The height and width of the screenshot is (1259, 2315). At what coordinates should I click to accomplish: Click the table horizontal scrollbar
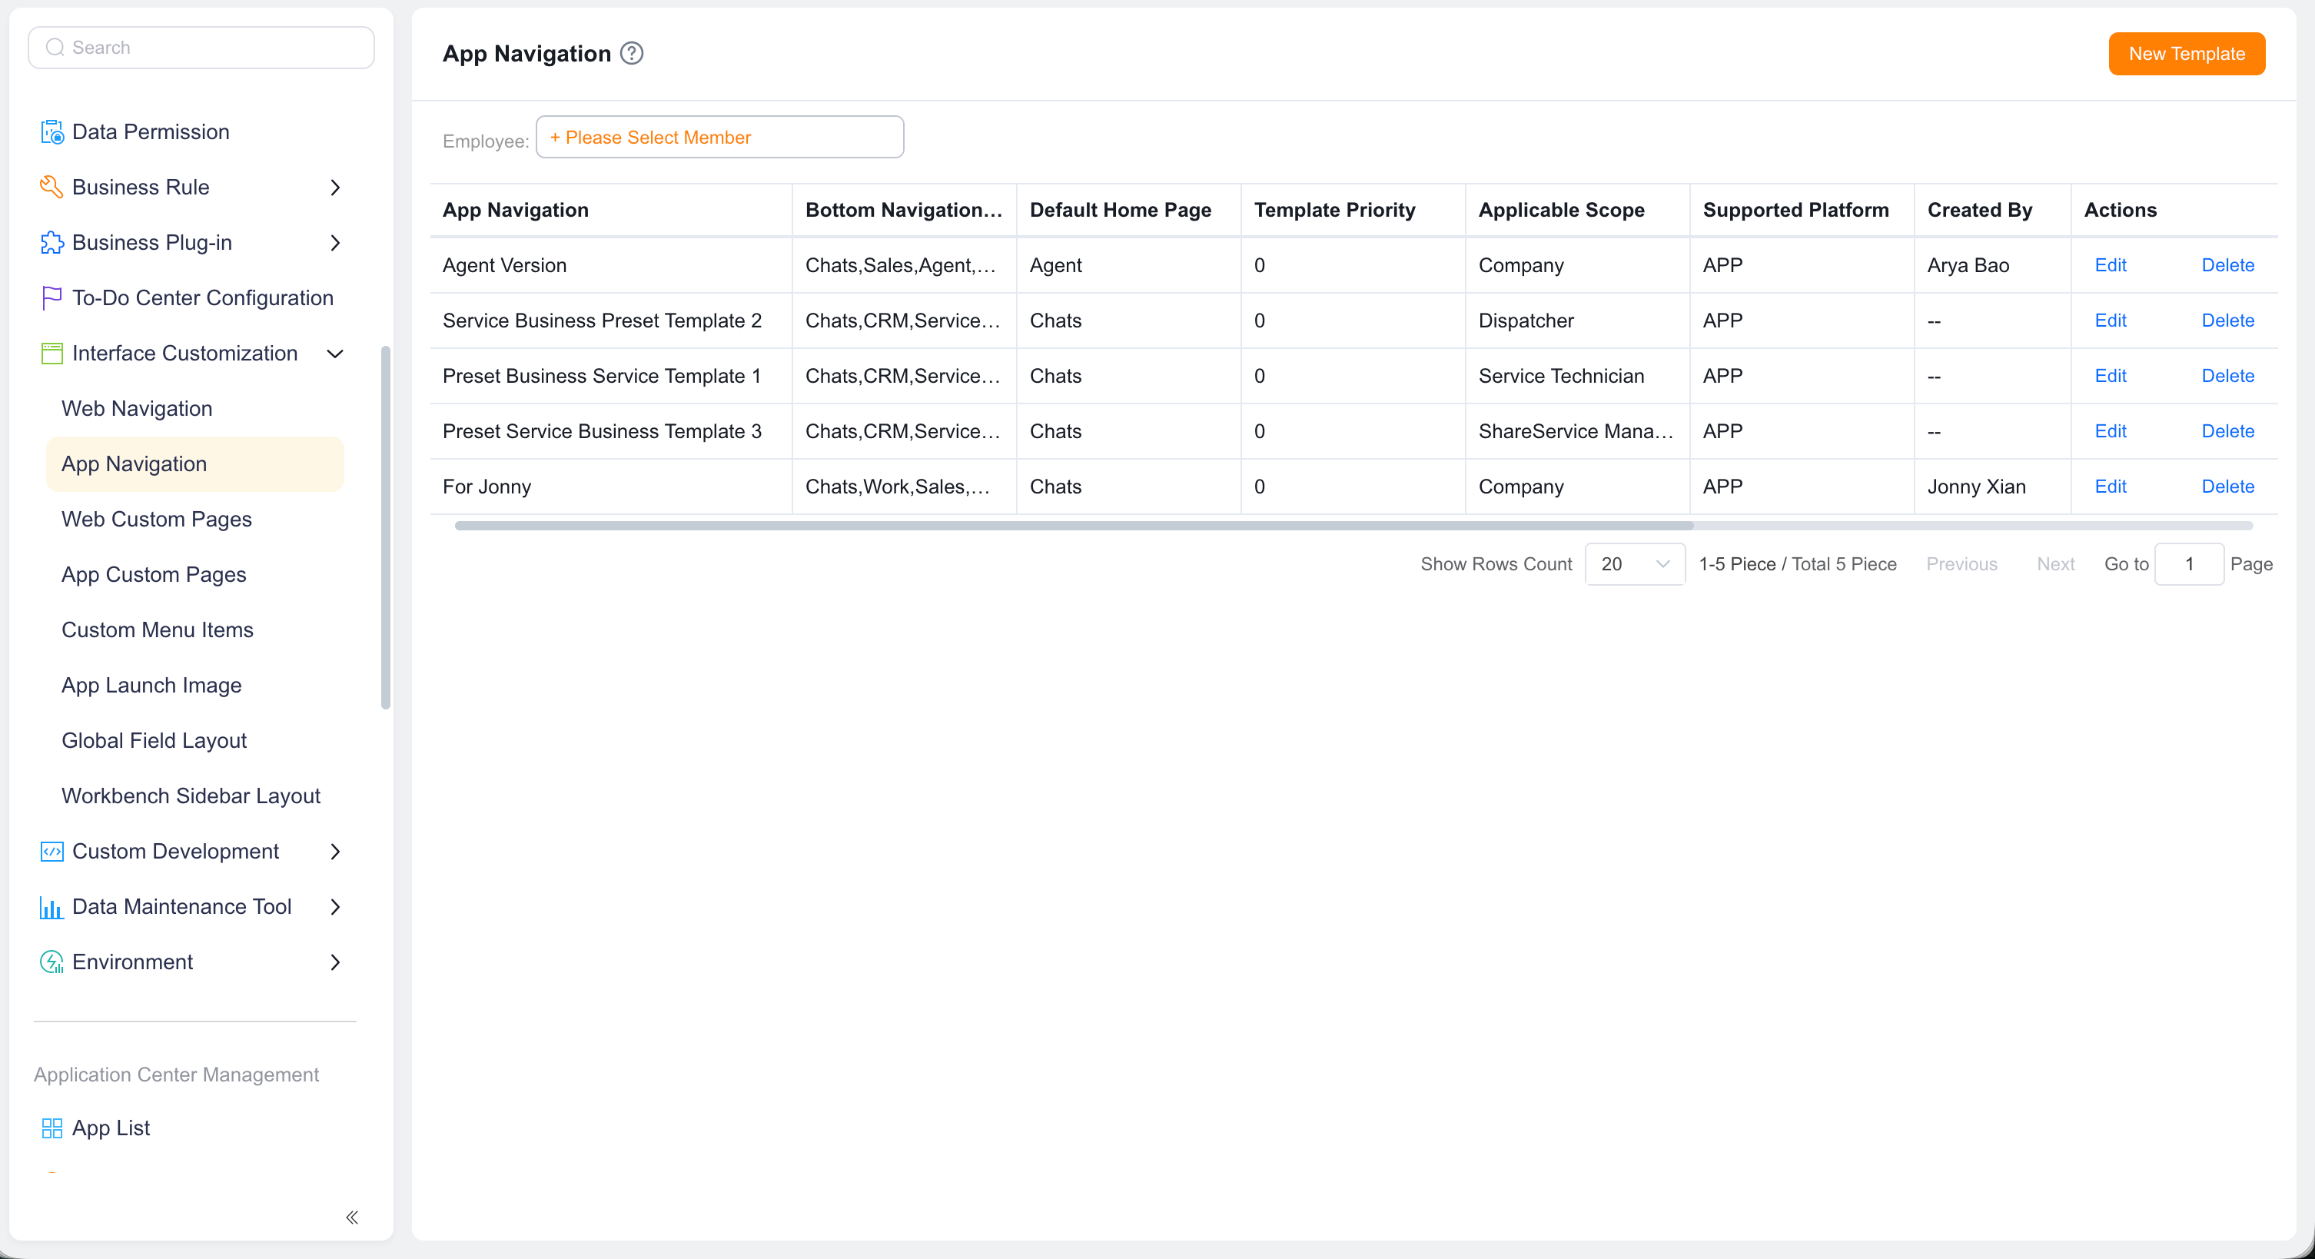[1073, 526]
